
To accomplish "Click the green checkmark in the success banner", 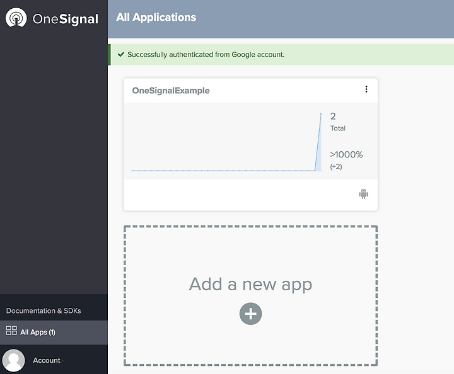I will (121, 54).
